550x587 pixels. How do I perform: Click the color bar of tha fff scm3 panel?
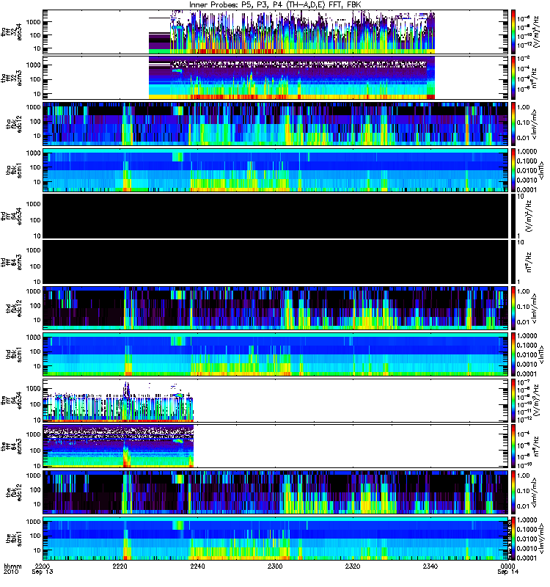(x=513, y=78)
